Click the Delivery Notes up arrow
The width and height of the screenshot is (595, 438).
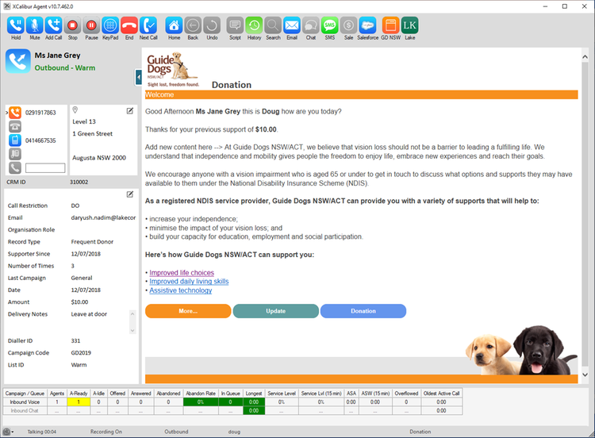pyautogui.click(x=132, y=314)
